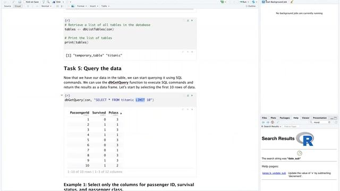Open the Format menu
Screen dimensions: 340x191
coord(82,6)
